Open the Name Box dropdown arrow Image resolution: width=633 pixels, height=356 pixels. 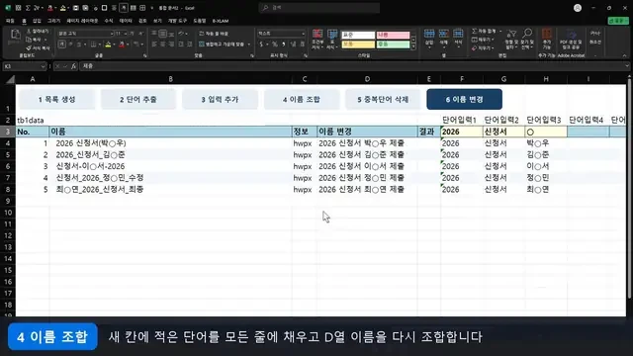coord(43,66)
